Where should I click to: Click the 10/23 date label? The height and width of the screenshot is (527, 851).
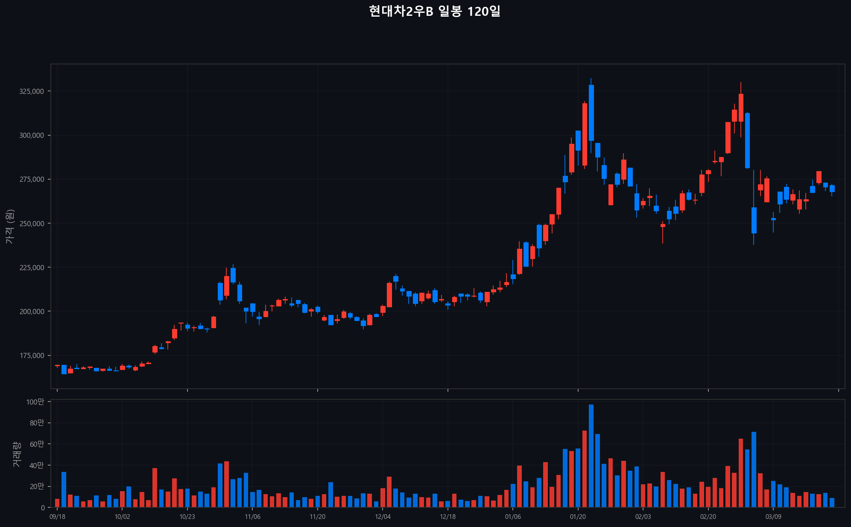coord(187,517)
